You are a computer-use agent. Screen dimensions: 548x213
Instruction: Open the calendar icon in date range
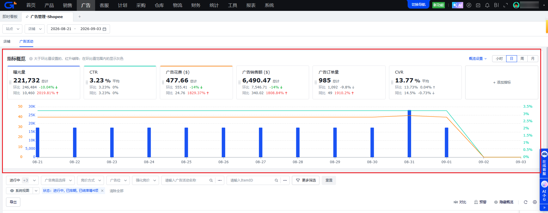point(105,29)
